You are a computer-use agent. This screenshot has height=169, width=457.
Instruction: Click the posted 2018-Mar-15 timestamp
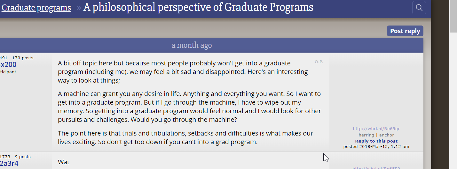(376, 147)
